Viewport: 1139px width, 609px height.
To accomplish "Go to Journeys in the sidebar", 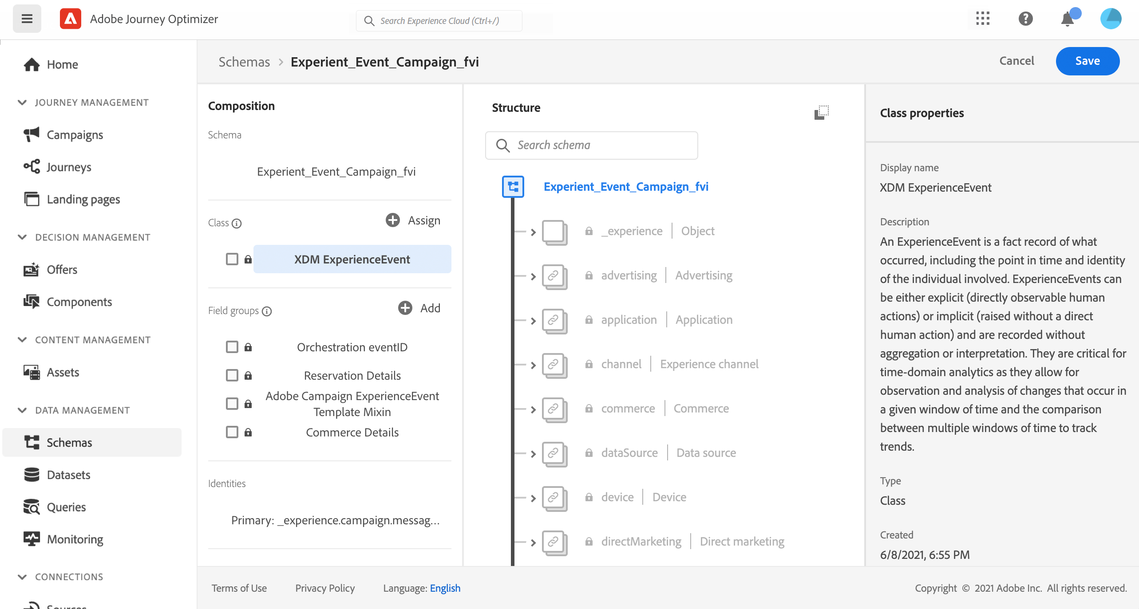I will (x=69, y=167).
